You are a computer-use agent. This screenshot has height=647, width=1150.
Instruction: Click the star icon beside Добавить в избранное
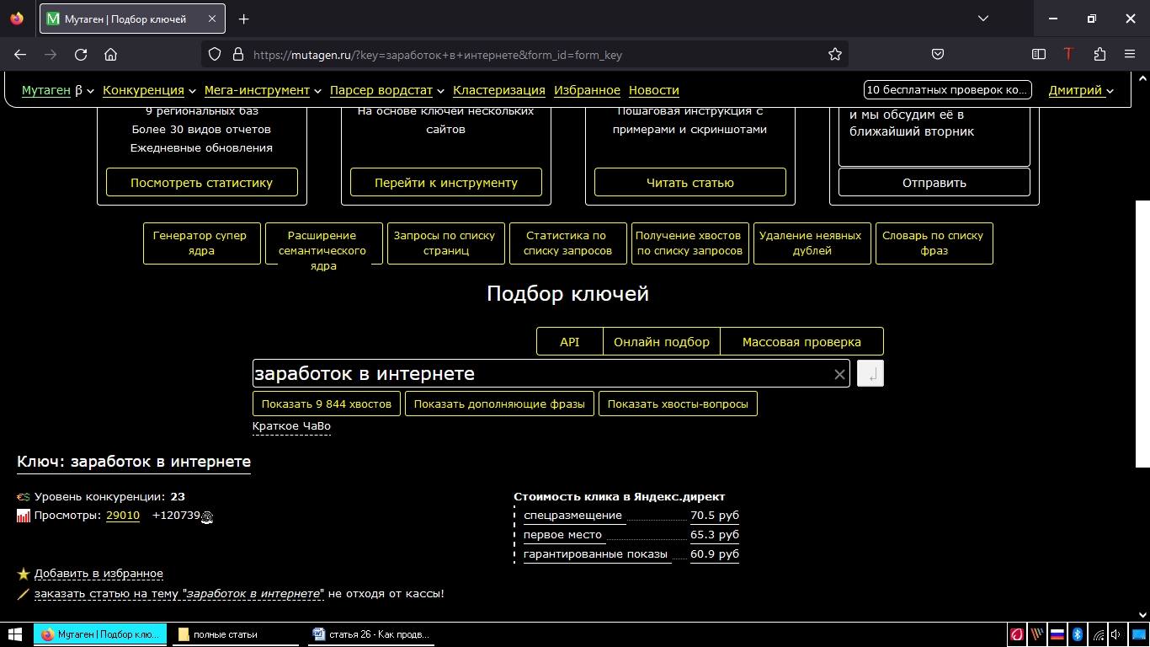tap(24, 574)
